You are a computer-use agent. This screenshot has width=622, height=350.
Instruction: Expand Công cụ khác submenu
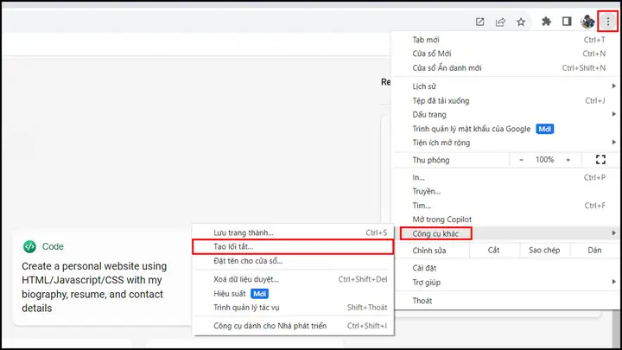pos(506,233)
